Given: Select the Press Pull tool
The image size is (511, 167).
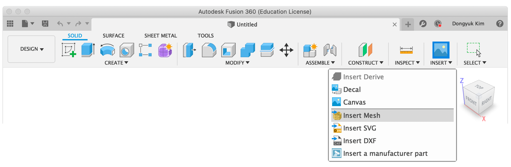Looking at the screenshot, I should pyautogui.click(x=189, y=50).
